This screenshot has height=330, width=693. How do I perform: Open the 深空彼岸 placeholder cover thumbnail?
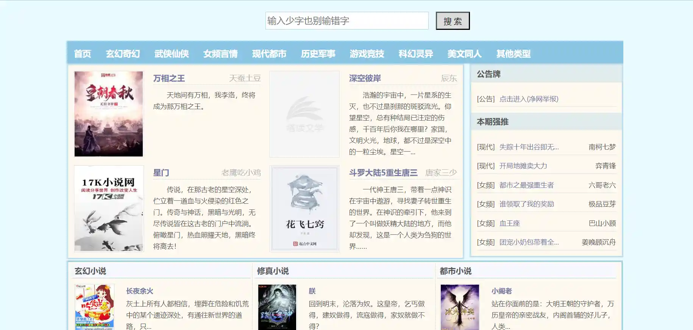pos(304,114)
